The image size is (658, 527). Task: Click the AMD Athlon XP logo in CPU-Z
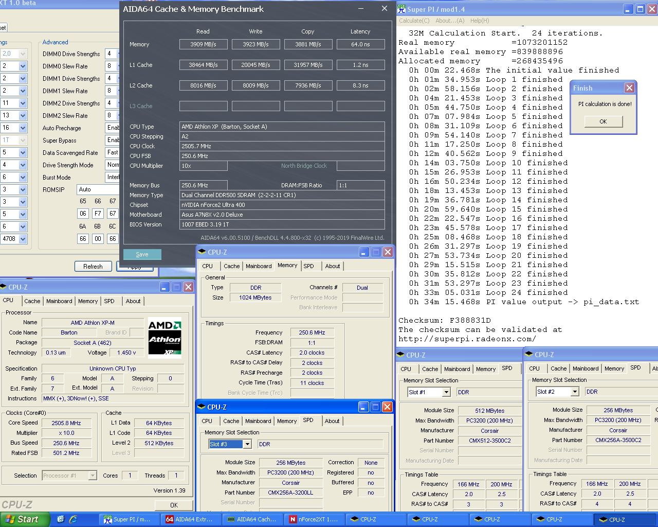tap(164, 338)
